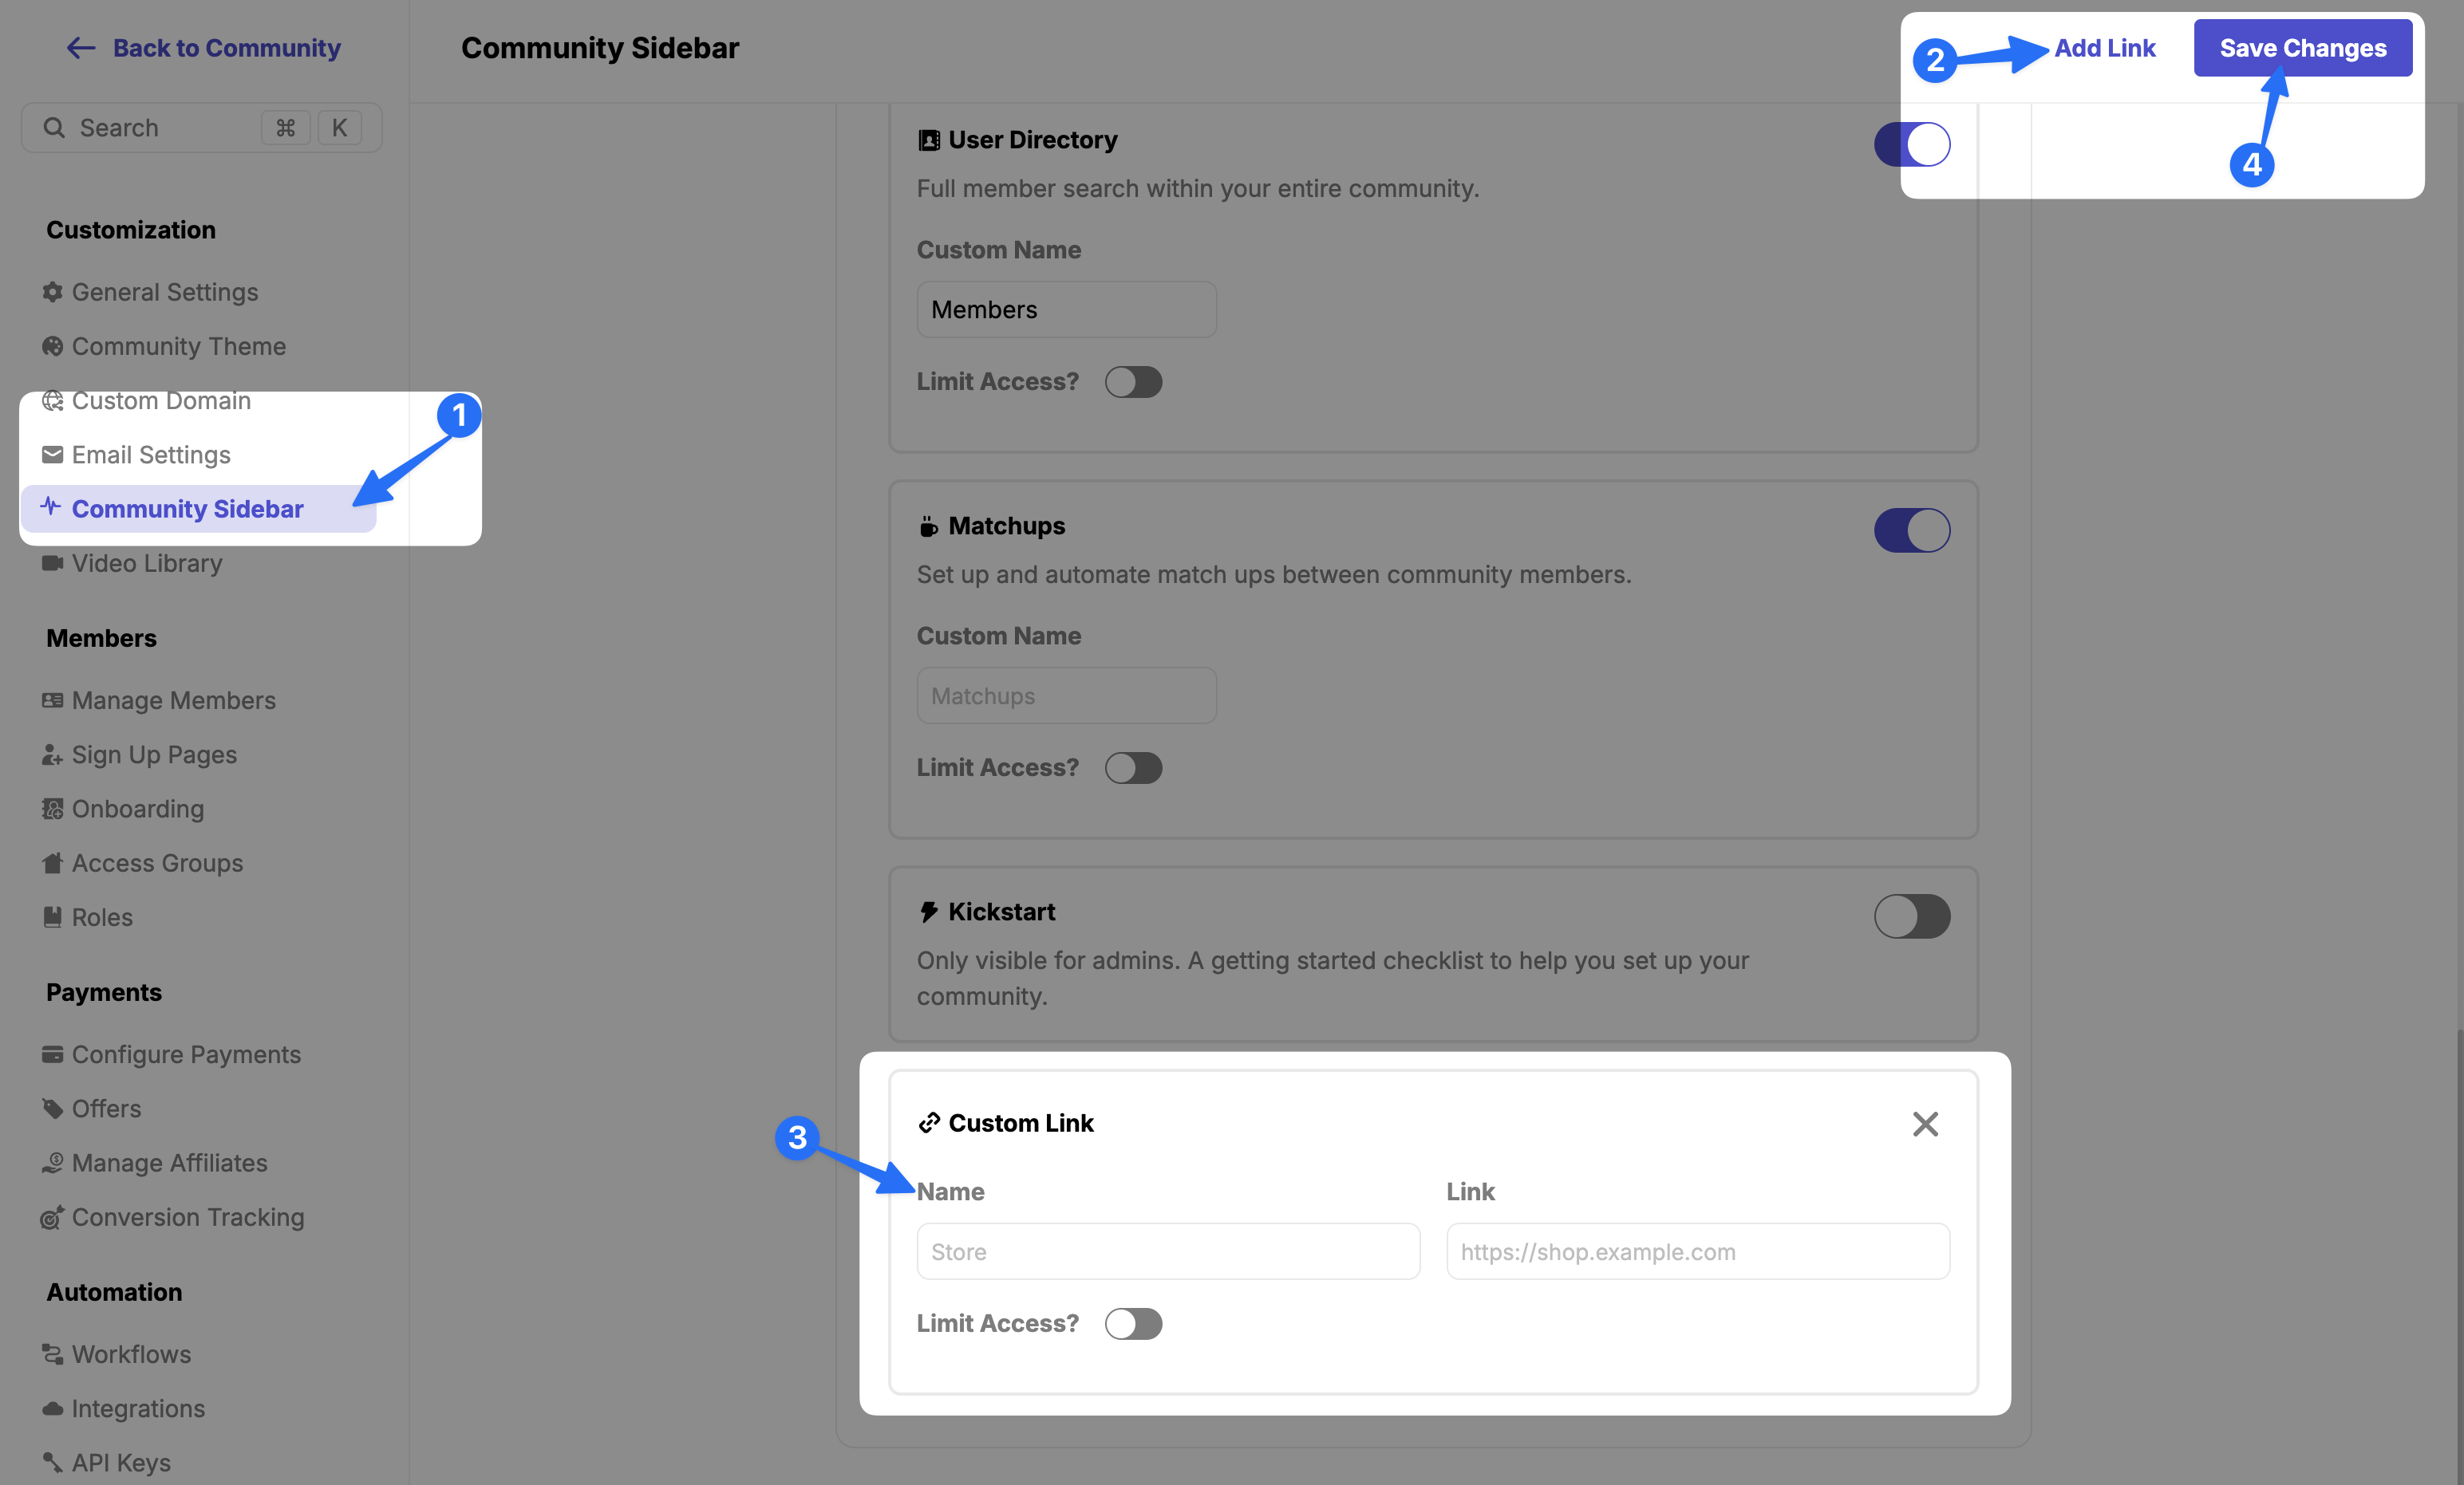Click the search magnifier icon
This screenshot has width=2464, height=1485.
54,128
